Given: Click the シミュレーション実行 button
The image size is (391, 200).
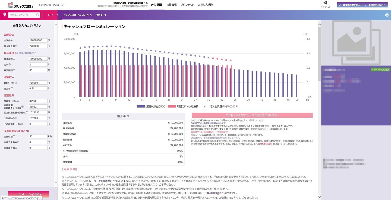Looking at the screenshot, I should 29,194.
